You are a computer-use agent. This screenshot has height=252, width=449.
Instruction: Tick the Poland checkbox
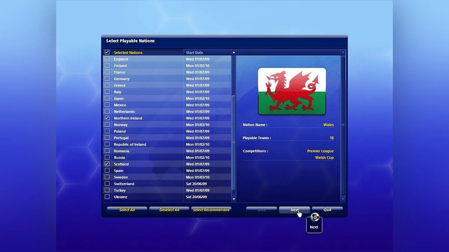pyautogui.click(x=107, y=131)
